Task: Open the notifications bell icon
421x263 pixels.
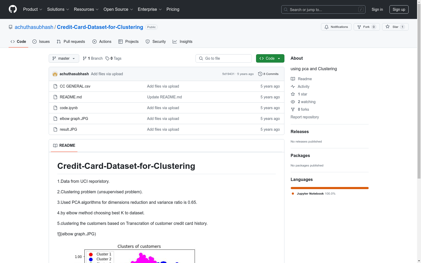Action: pyautogui.click(x=327, y=27)
